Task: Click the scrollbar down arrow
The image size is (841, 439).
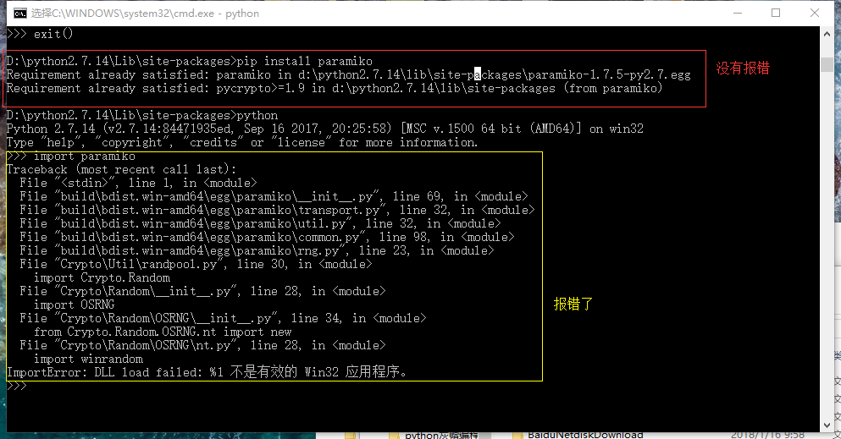Action: click(827, 420)
